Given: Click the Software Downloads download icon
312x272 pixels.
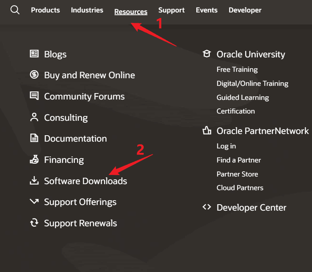Looking at the screenshot, I should pyautogui.click(x=34, y=181).
